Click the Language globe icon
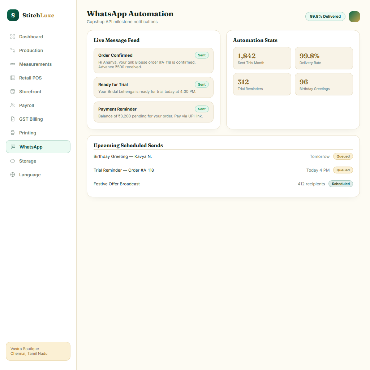This screenshot has height=370, width=370. [13, 175]
